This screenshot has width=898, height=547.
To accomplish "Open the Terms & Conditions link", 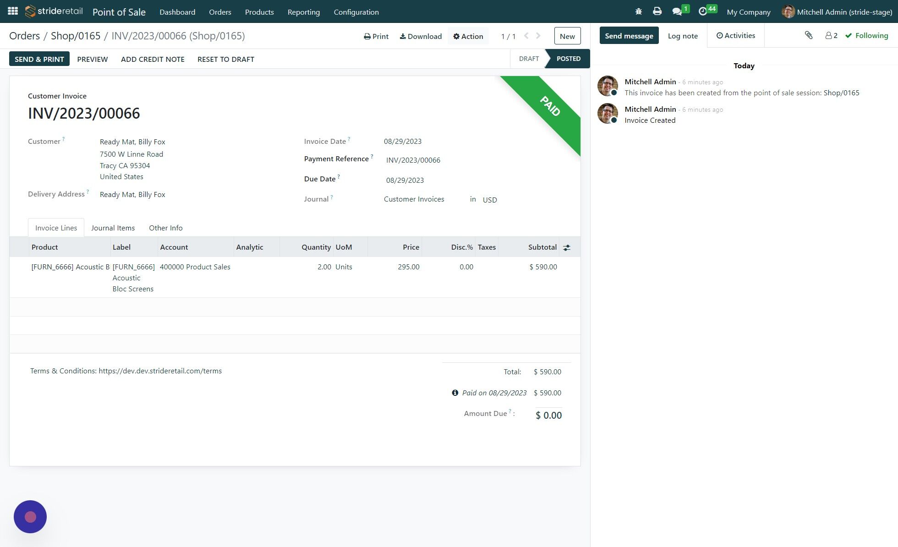I will click(160, 371).
